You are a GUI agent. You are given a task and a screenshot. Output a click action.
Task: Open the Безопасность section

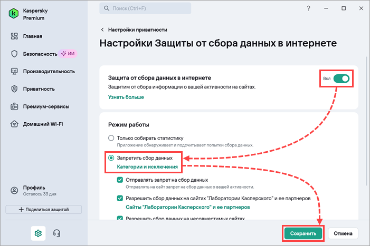click(x=40, y=54)
